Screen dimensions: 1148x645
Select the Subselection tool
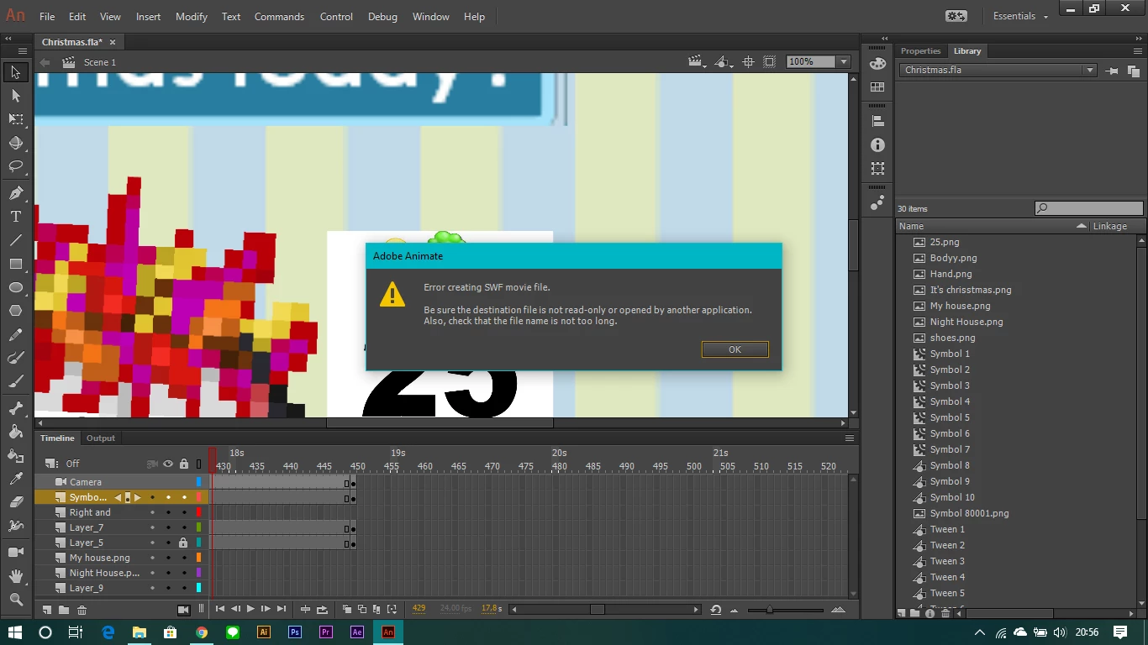15,96
